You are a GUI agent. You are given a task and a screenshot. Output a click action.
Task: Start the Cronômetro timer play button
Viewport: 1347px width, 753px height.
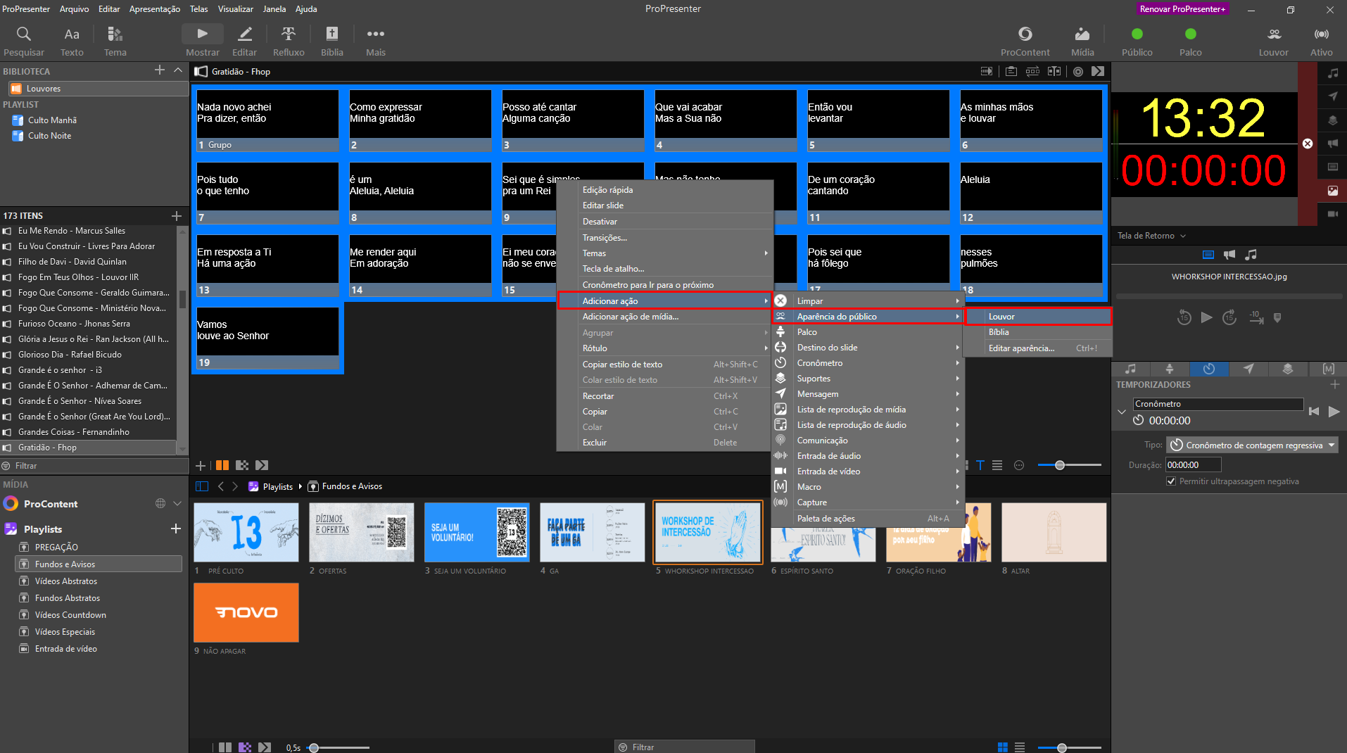[x=1334, y=411]
